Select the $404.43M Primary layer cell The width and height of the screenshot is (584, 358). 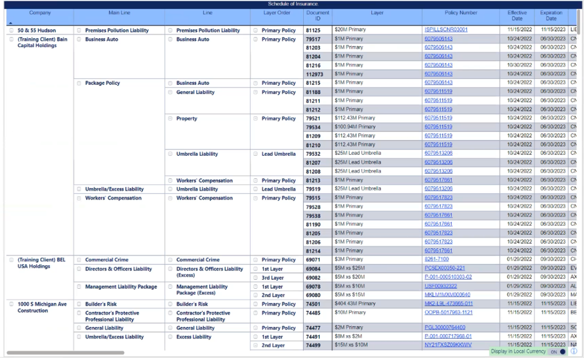pos(377,304)
